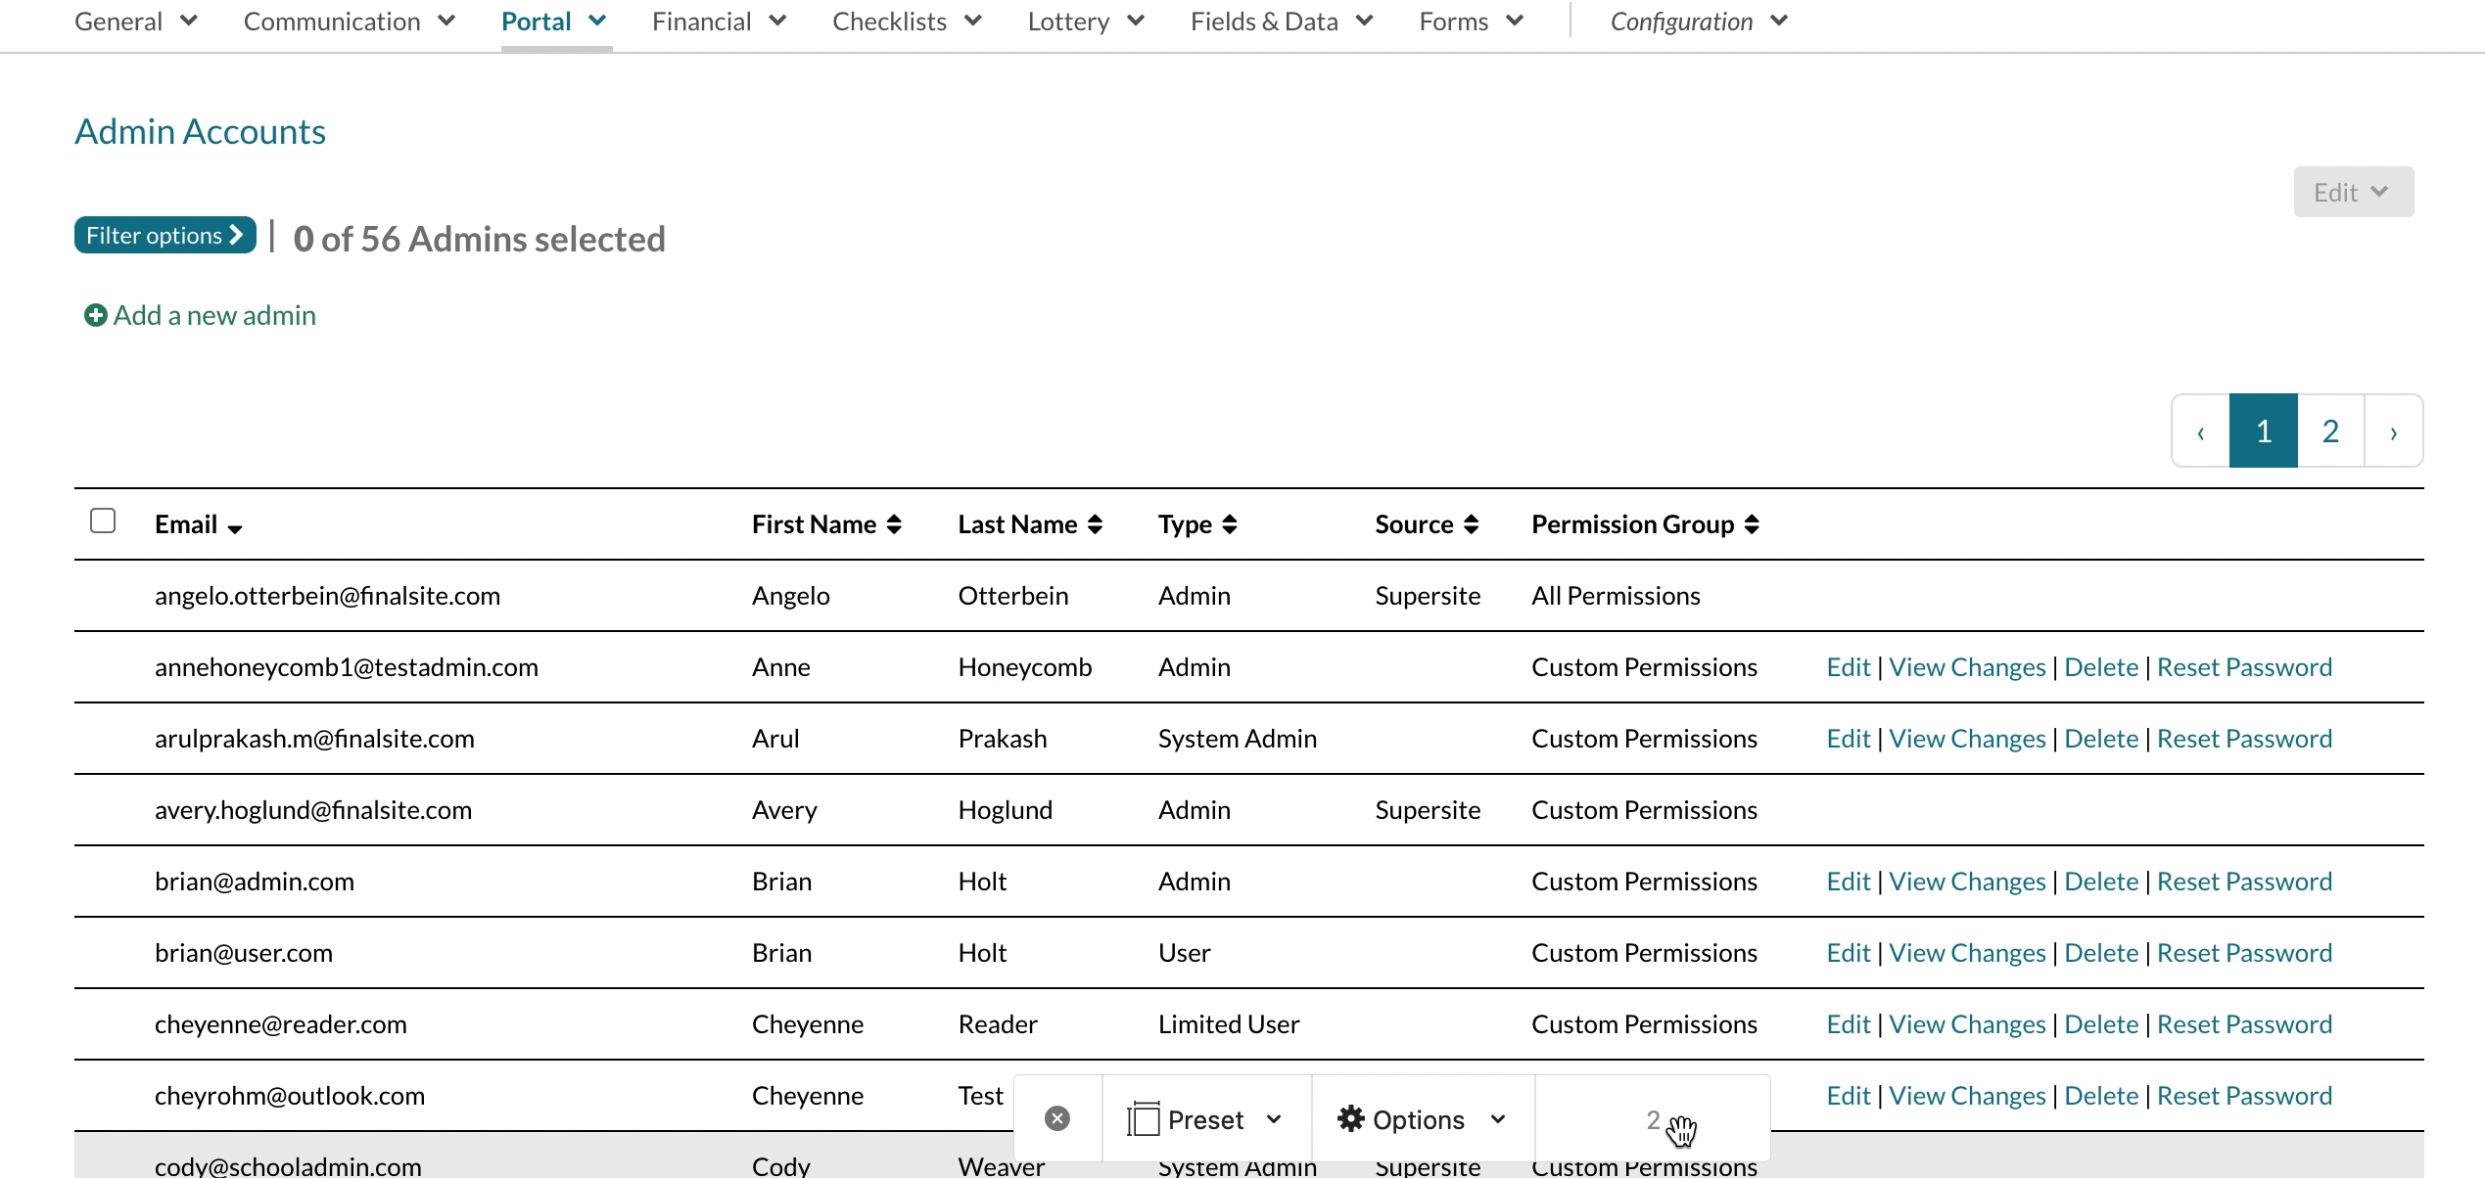Click View Changes for brian@user.com

click(1966, 953)
